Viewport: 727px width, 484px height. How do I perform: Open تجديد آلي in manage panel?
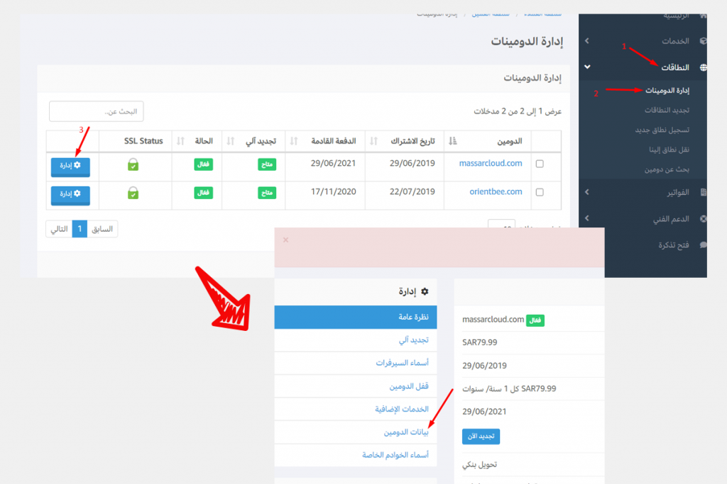[x=356, y=340]
